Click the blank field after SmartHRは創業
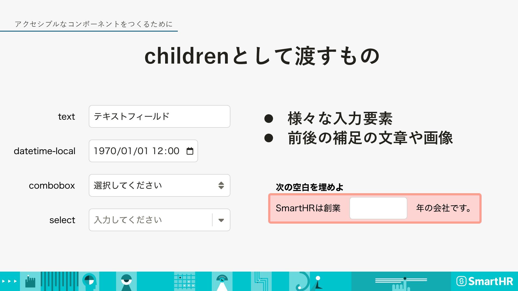 coord(378,208)
